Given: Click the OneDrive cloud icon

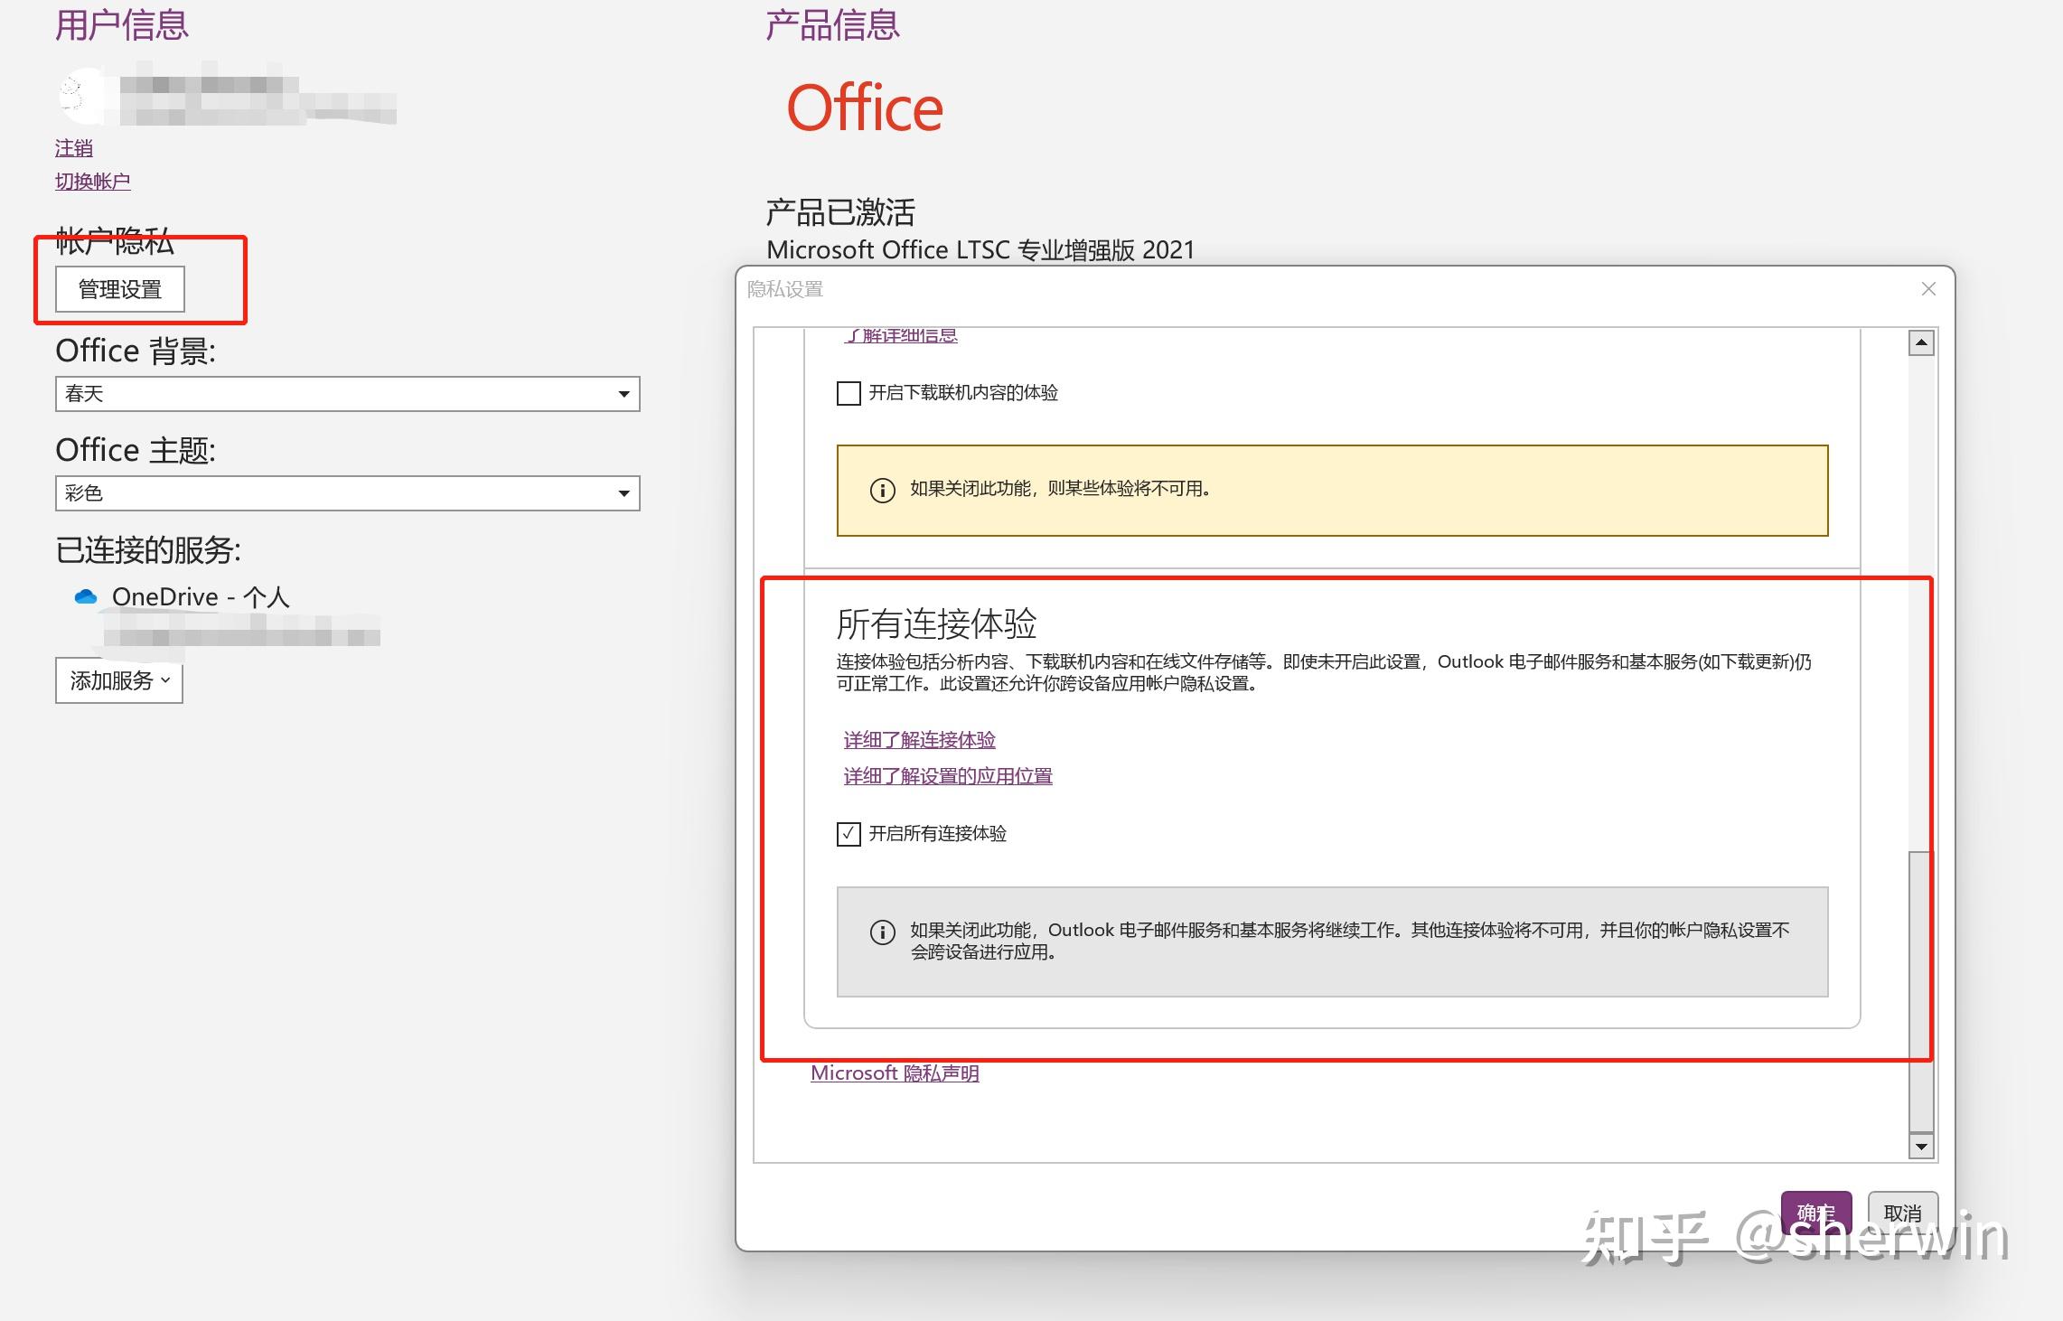Looking at the screenshot, I should 86,596.
